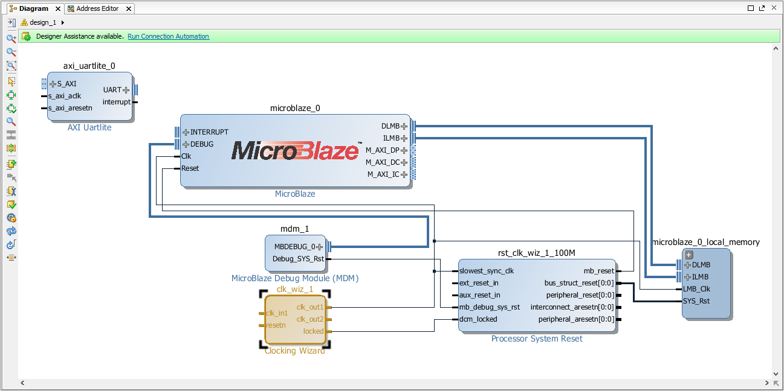
Task: Click the Designer Assistance gear icon
Action: 26,36
